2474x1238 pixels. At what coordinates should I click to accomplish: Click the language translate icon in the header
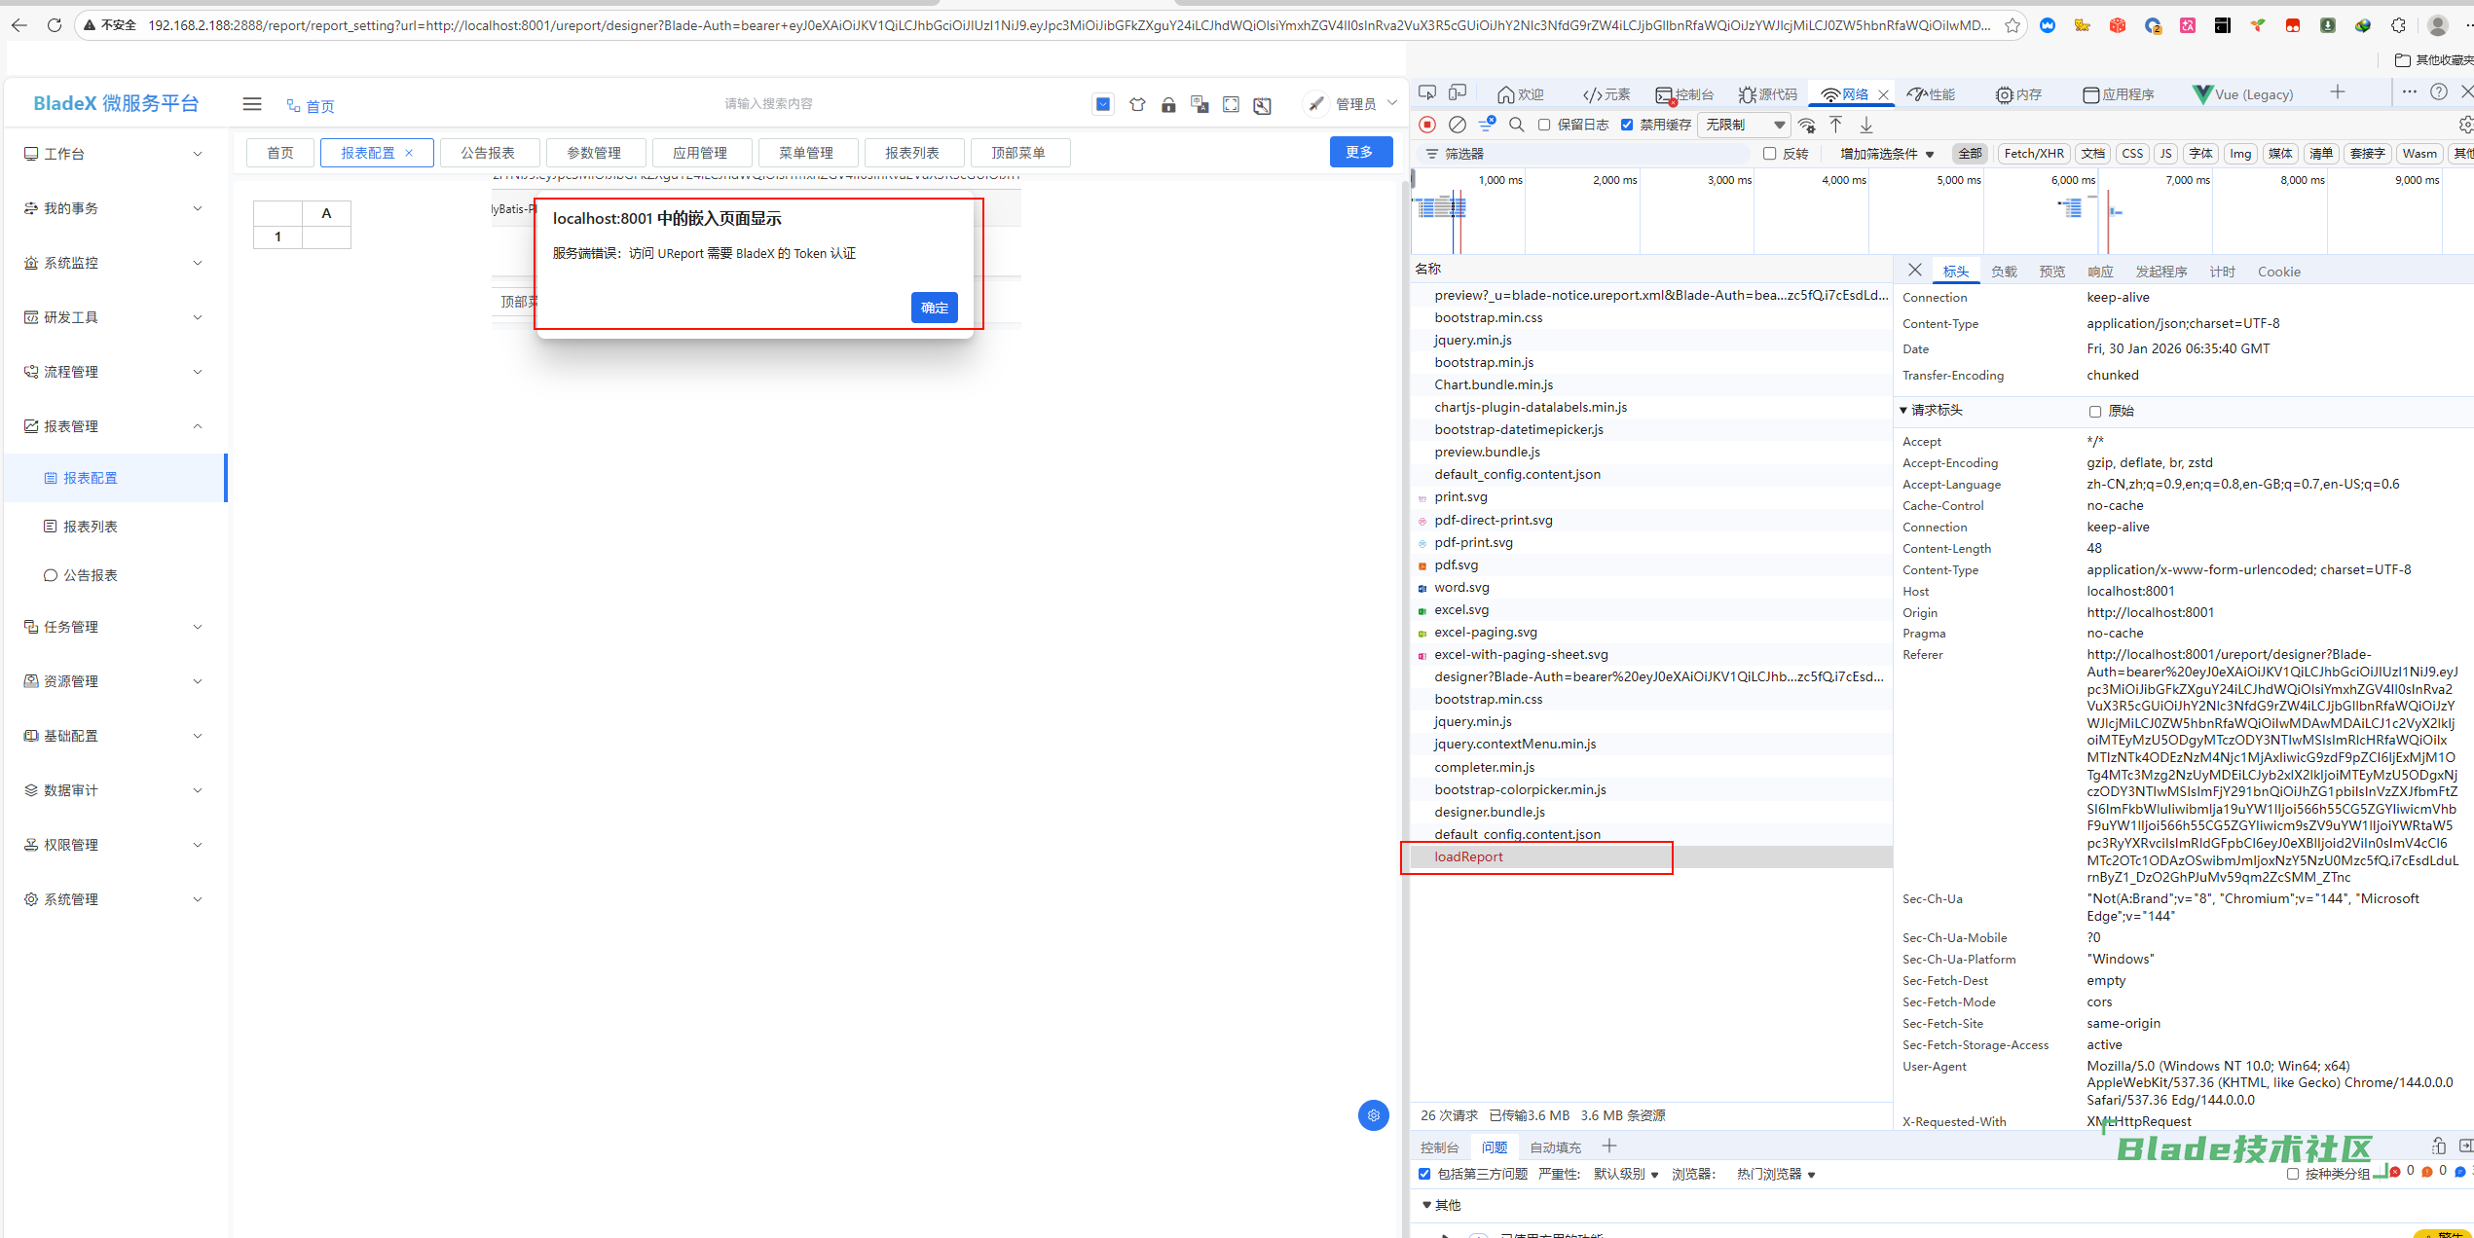pyautogui.click(x=1200, y=104)
